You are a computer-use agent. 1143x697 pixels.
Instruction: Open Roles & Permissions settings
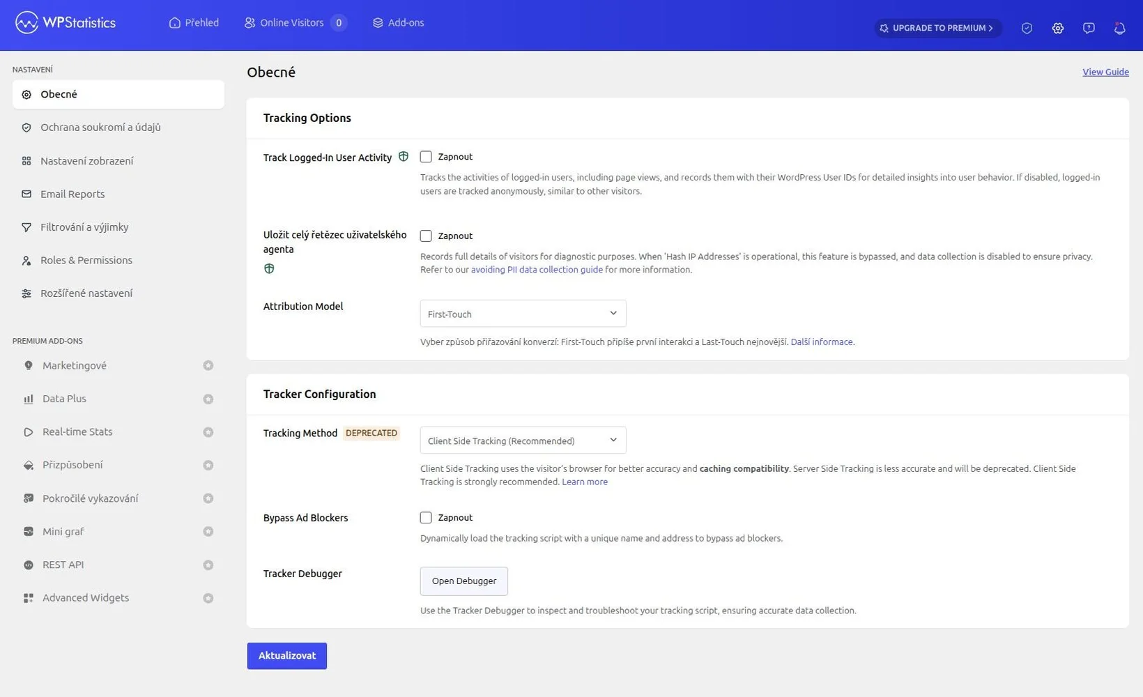pyautogui.click(x=118, y=260)
